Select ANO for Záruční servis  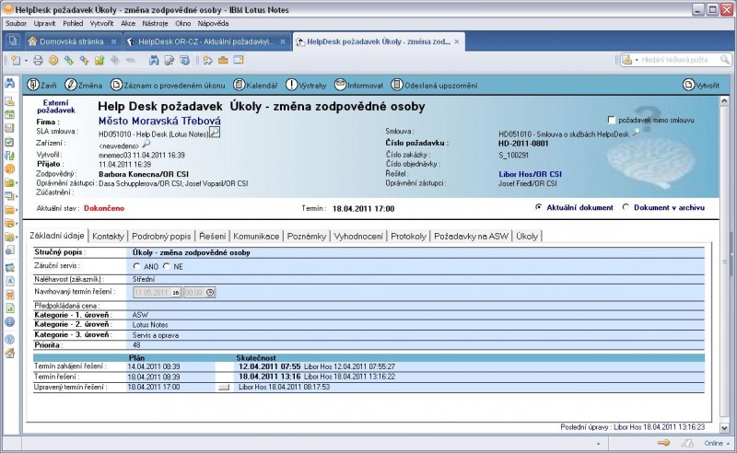pyautogui.click(x=137, y=266)
